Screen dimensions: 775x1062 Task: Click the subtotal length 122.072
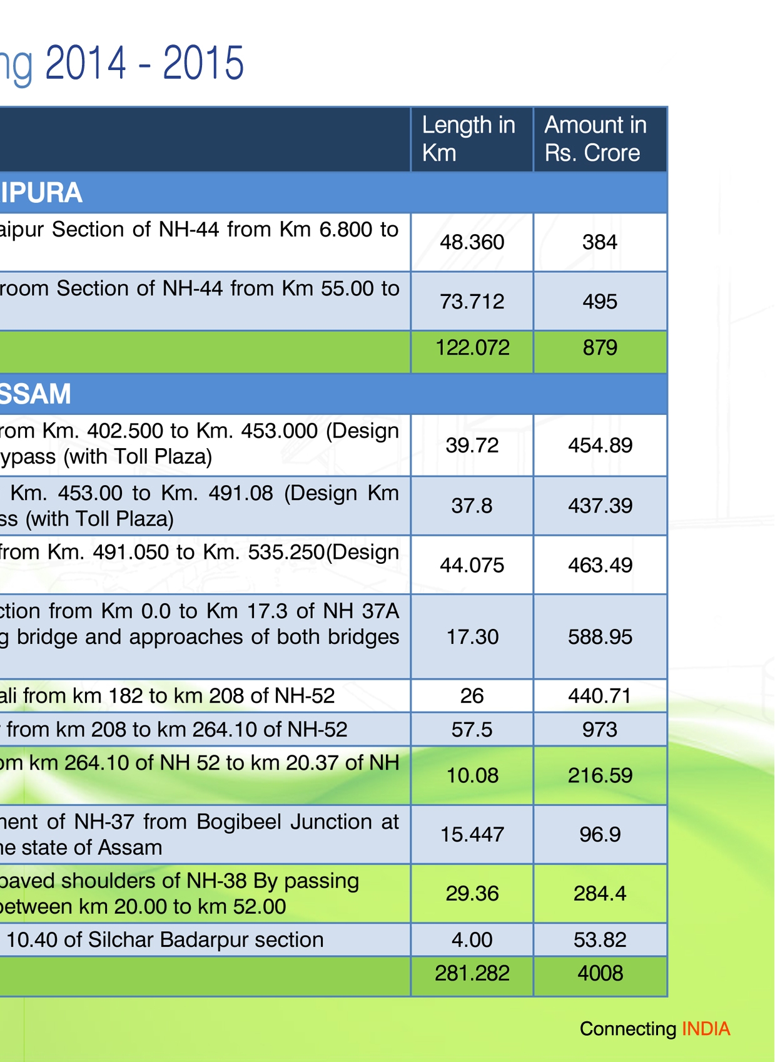[x=472, y=348]
